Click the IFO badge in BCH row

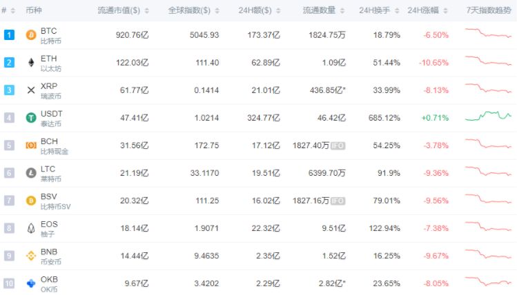coord(338,145)
